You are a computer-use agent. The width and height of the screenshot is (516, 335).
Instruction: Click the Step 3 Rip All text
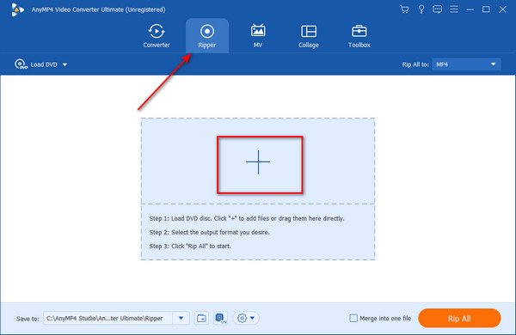[190, 246]
